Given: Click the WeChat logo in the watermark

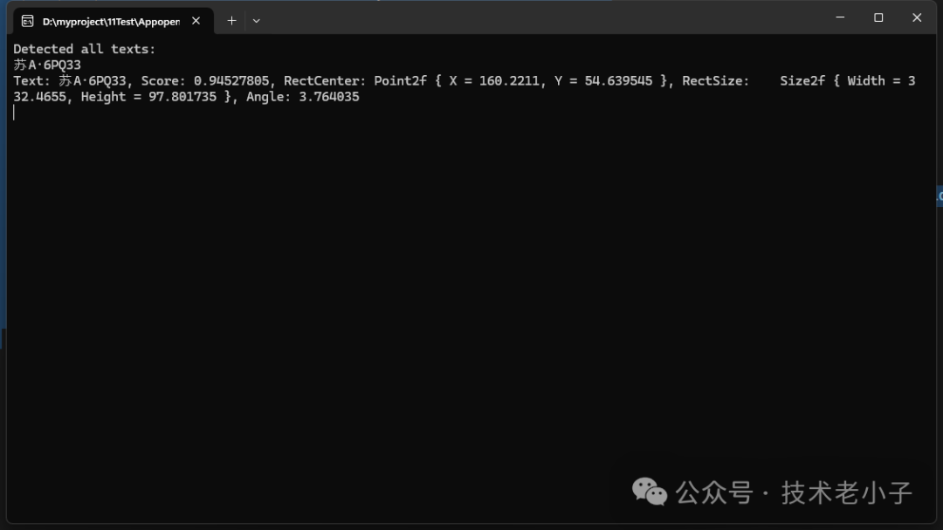Looking at the screenshot, I should tap(650, 492).
